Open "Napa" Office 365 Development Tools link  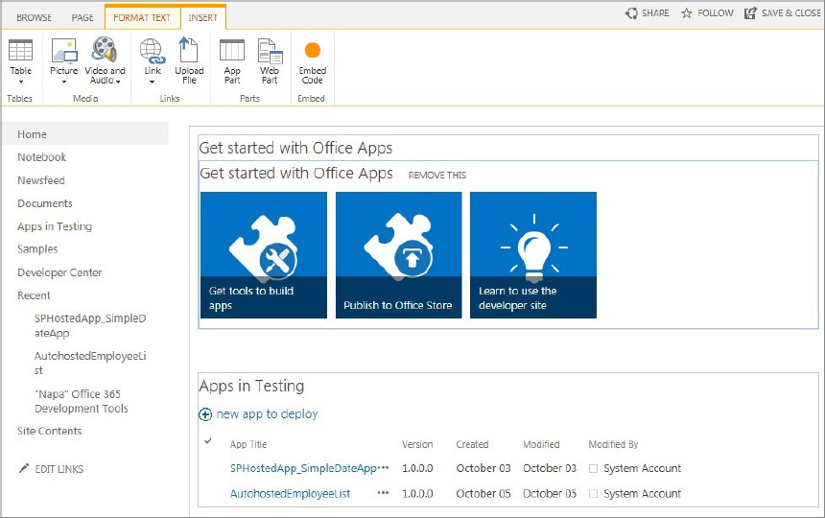(81, 401)
